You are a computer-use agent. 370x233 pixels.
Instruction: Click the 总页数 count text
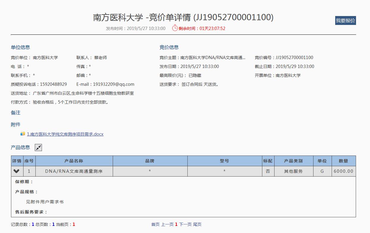tap(45, 224)
